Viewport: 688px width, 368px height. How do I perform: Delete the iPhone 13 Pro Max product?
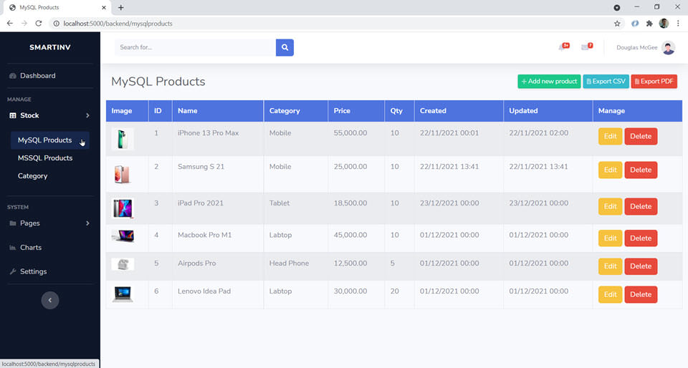(x=641, y=136)
